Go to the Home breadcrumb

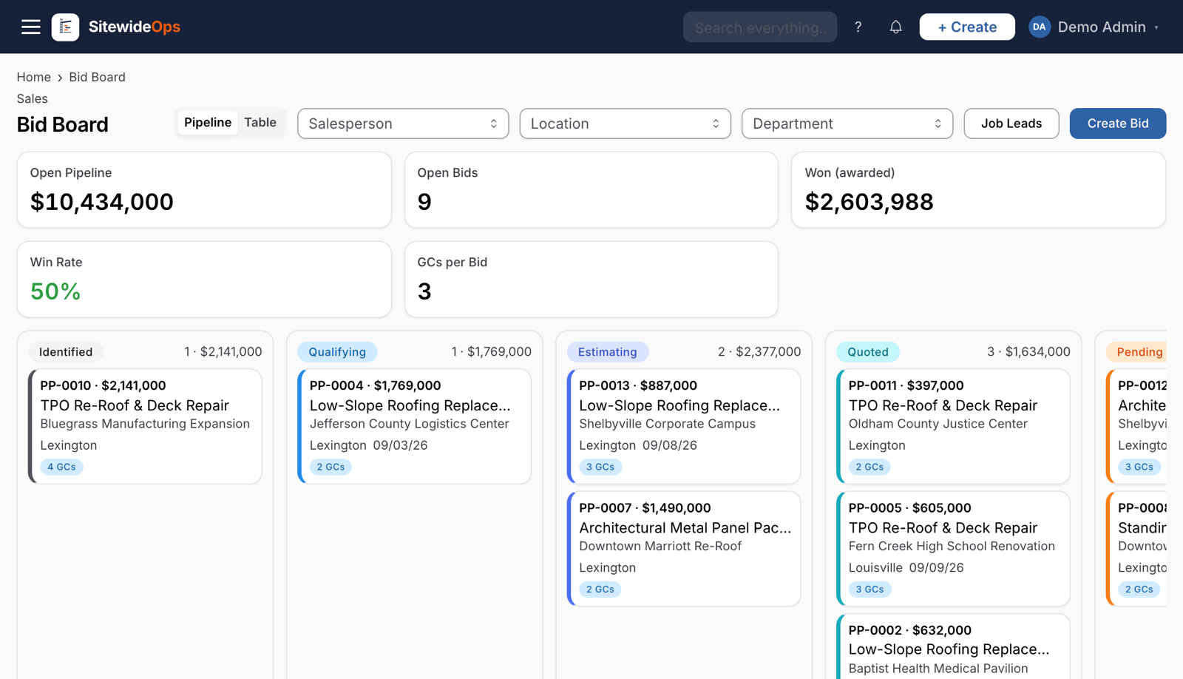point(34,77)
